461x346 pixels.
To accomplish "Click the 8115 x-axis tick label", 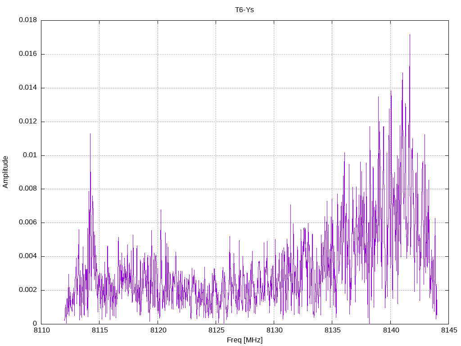I will (100, 330).
